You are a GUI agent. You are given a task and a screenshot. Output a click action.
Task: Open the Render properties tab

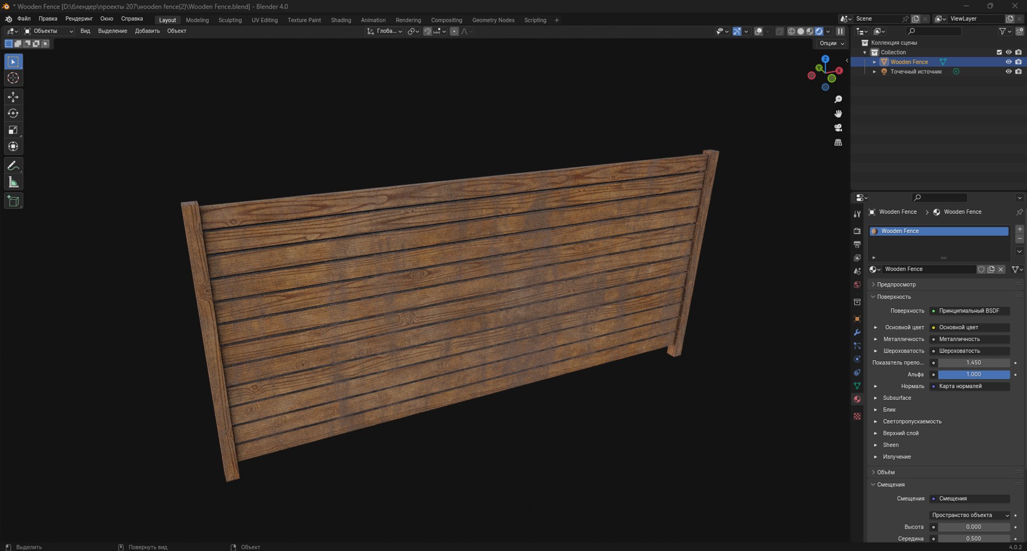point(857,231)
